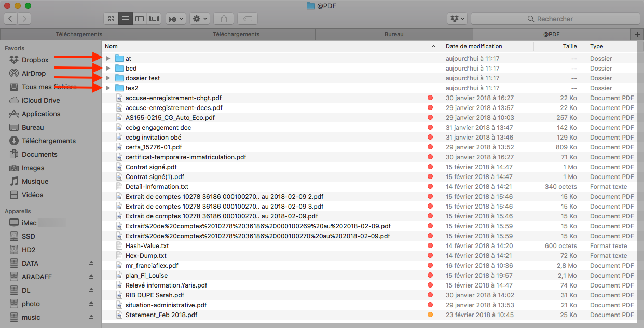Switch to column view

coord(139,19)
